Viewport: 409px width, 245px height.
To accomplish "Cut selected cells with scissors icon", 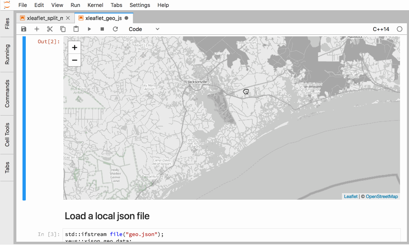I will point(50,29).
